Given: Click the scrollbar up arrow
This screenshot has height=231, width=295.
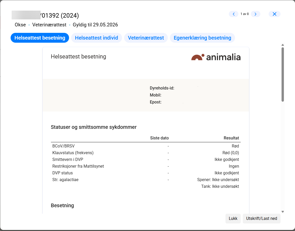Looking at the screenshot, I should coord(283,45).
